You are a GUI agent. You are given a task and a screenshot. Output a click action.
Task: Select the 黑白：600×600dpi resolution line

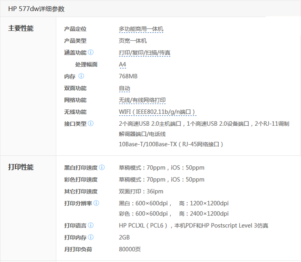click(x=174, y=203)
